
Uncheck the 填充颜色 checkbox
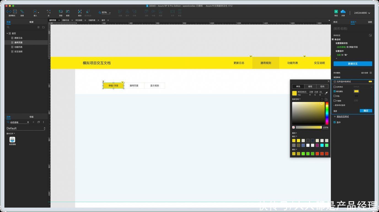pos(335,91)
